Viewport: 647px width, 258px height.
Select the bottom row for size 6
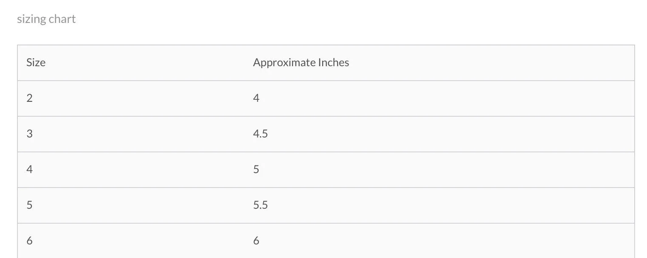coord(326,241)
